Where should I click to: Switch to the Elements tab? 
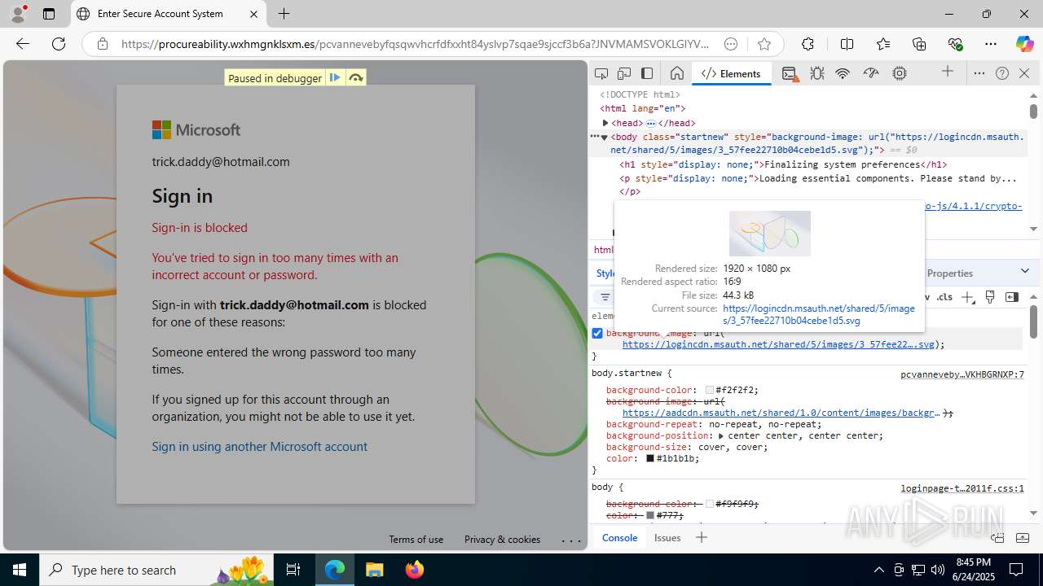(731, 73)
